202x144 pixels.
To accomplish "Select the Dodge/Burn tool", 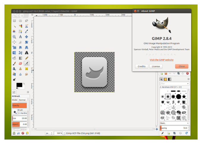I will (x=15, y=79).
